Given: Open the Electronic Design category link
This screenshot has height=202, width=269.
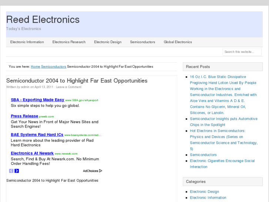Looking at the screenshot, I should [204, 192].
